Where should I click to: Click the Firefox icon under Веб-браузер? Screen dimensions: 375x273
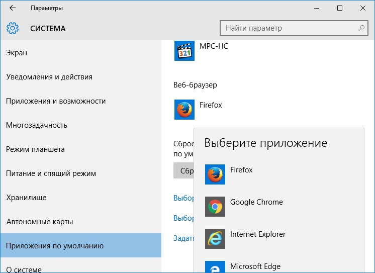click(184, 110)
